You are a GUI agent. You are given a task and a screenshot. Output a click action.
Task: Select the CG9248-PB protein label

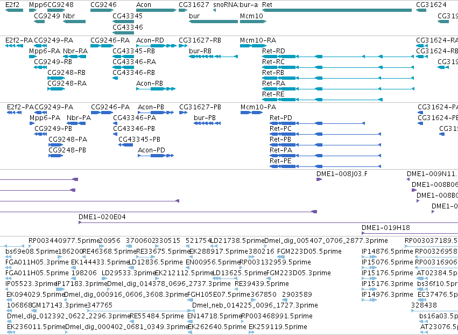(67, 150)
